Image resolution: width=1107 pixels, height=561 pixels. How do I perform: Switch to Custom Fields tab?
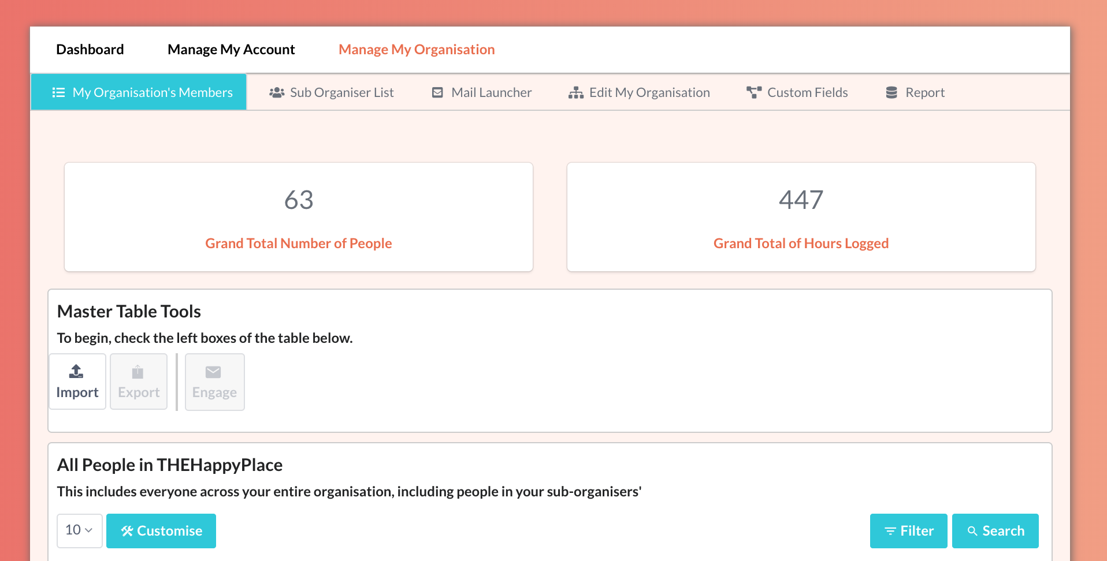797,92
